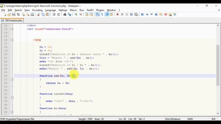This screenshot has width=221, height=124.
Task: Click 'function title3($msg)' code line
Action: pyautogui.click(x=56, y=94)
